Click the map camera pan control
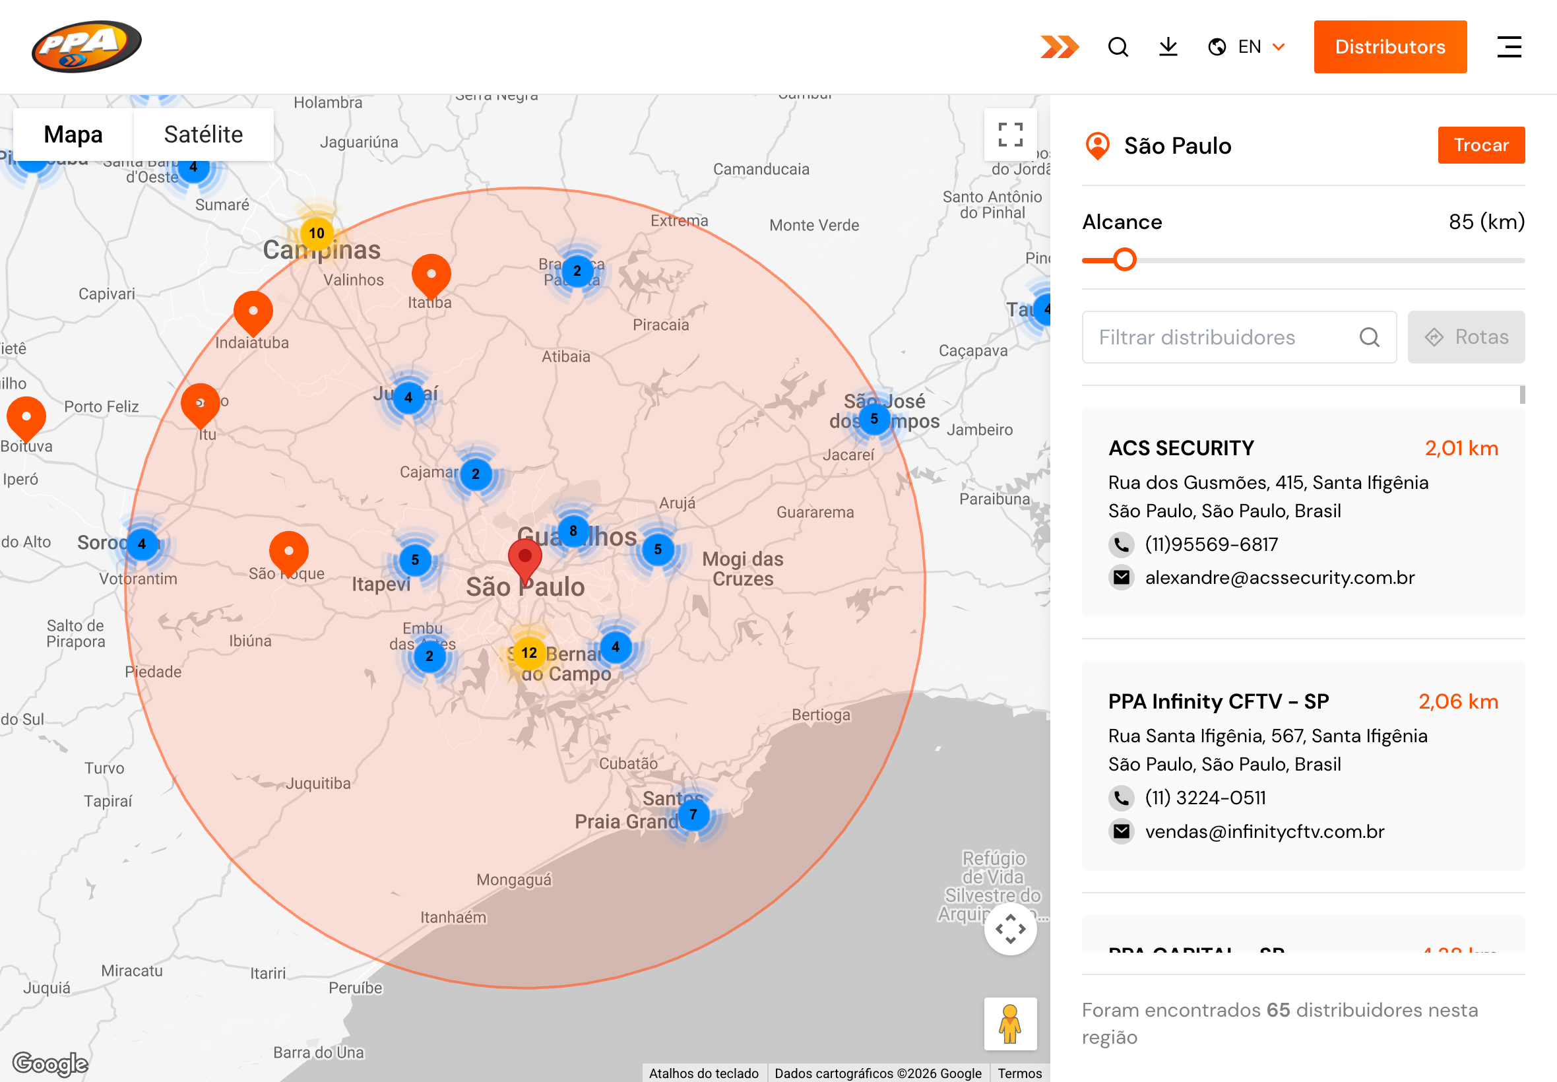This screenshot has height=1082, width=1557. pyautogui.click(x=1010, y=928)
